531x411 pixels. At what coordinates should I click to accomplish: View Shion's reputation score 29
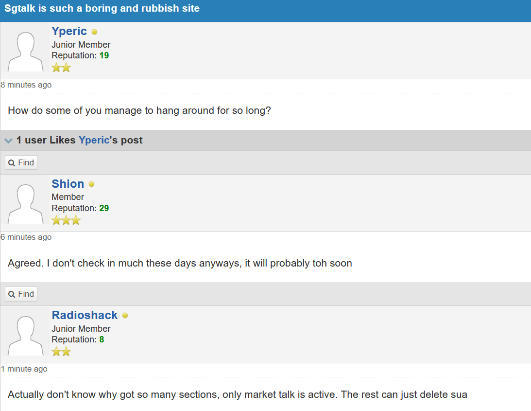click(104, 208)
